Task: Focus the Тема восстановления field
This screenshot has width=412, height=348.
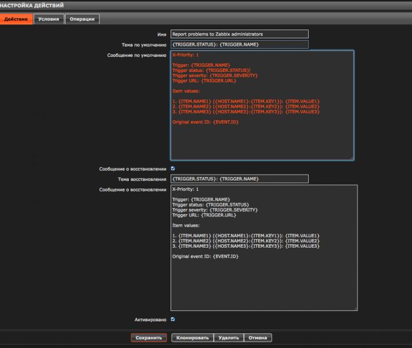Action: 239,179
